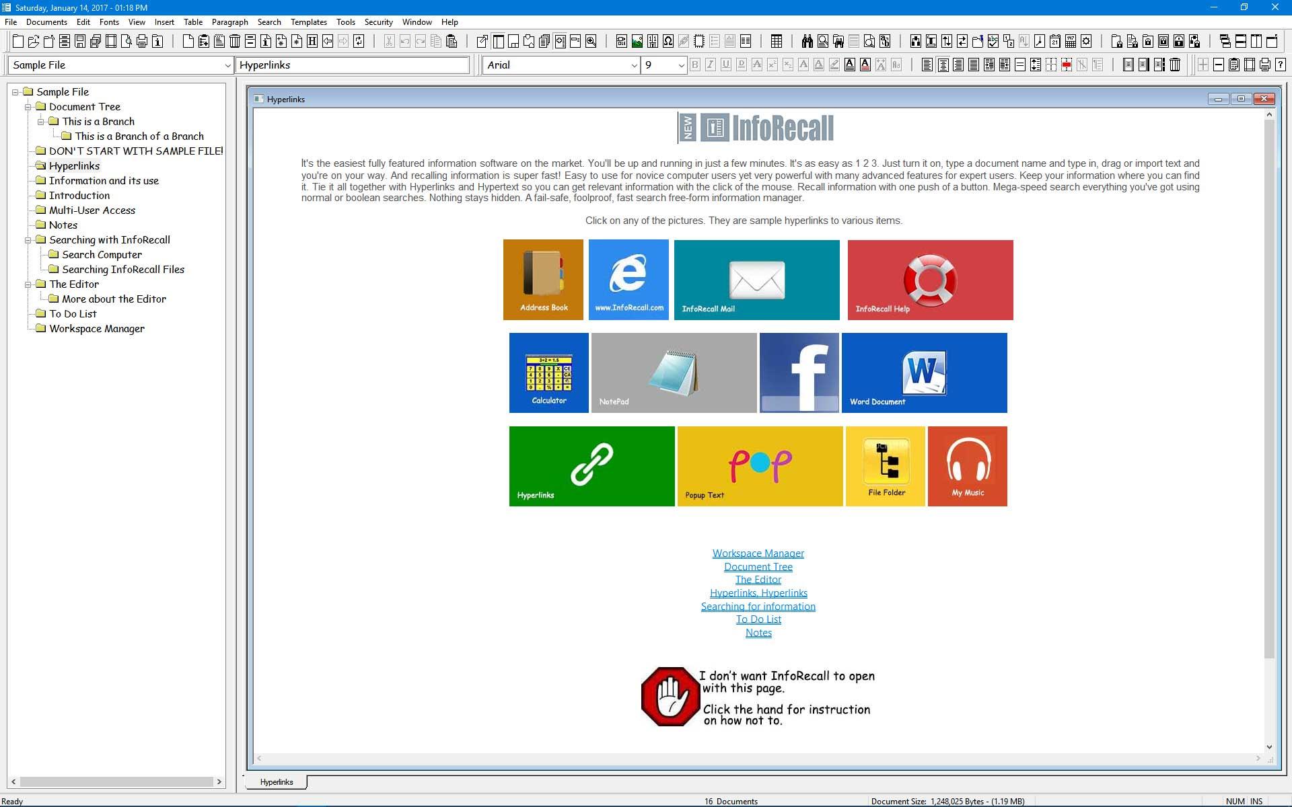
Task: Open the Paragraph menu
Action: click(x=230, y=22)
